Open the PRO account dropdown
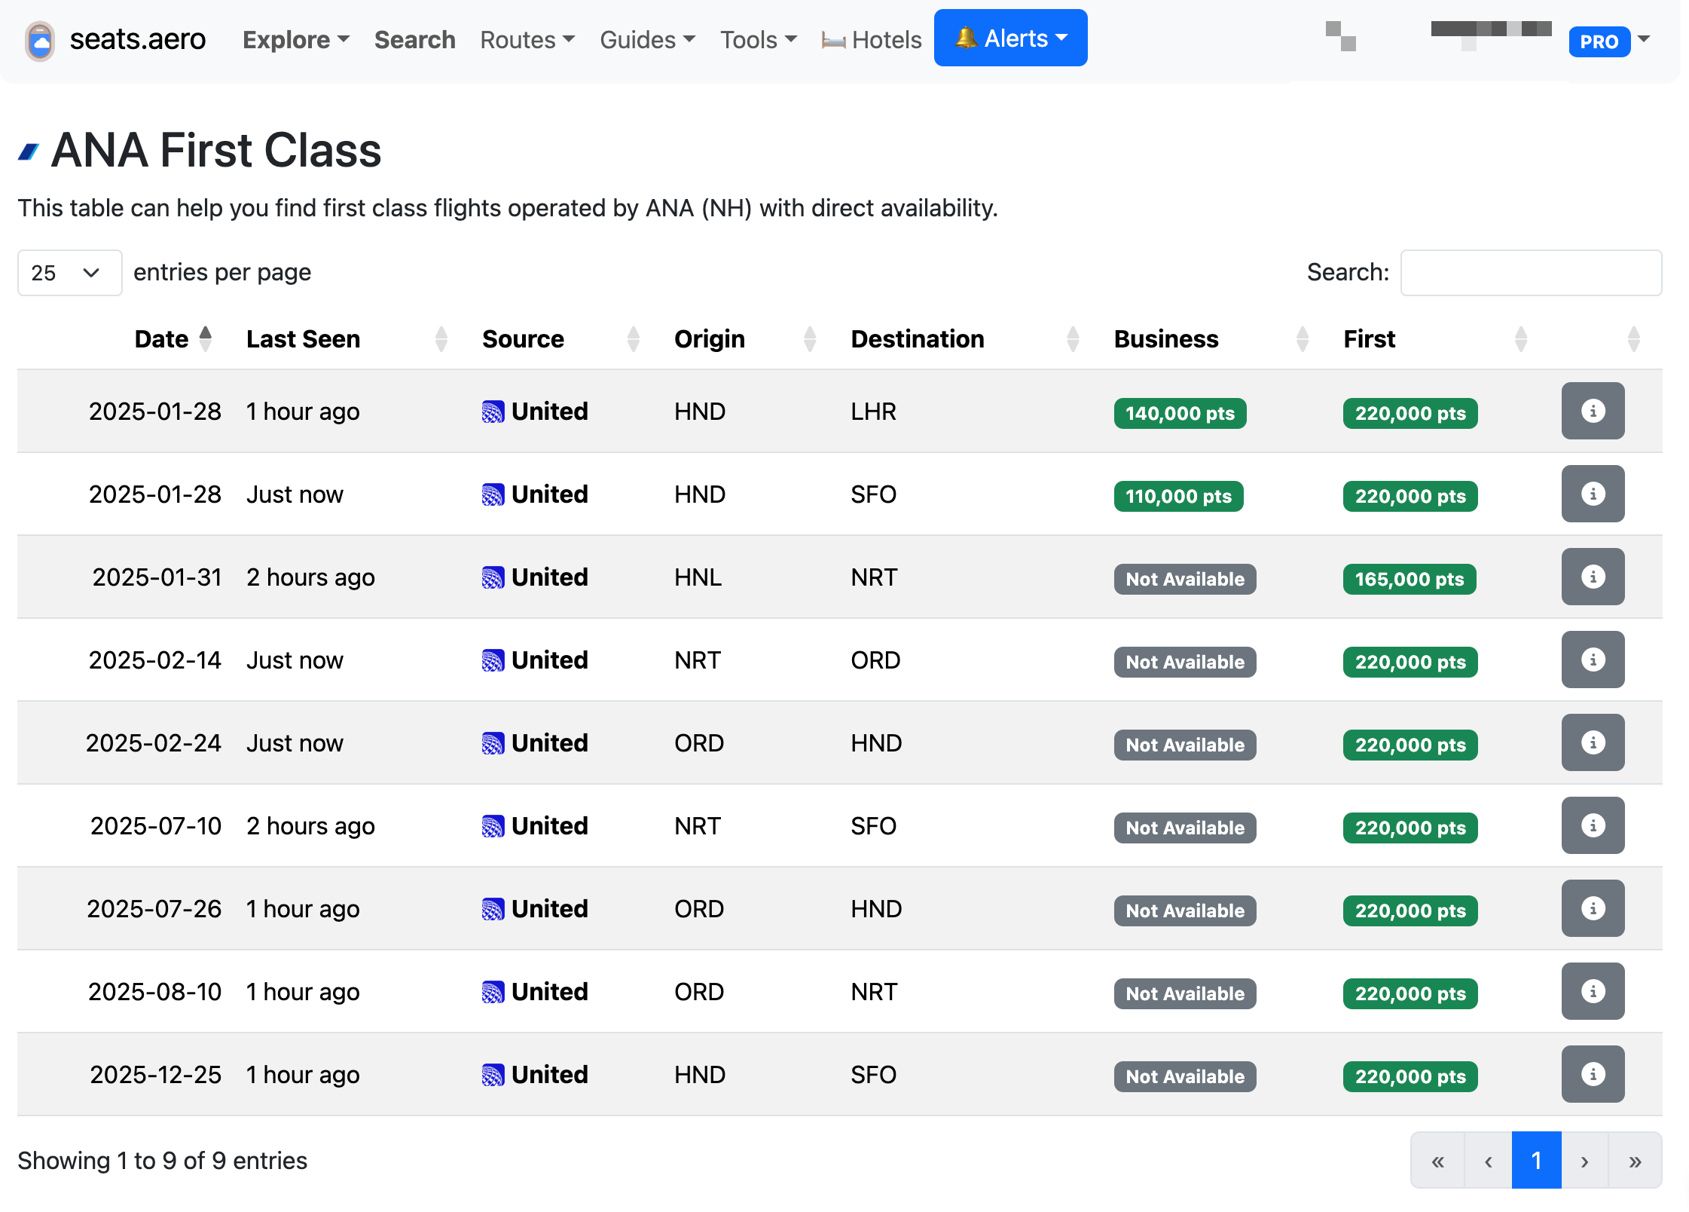Screen dimensions: 1689x1212 click(1610, 41)
